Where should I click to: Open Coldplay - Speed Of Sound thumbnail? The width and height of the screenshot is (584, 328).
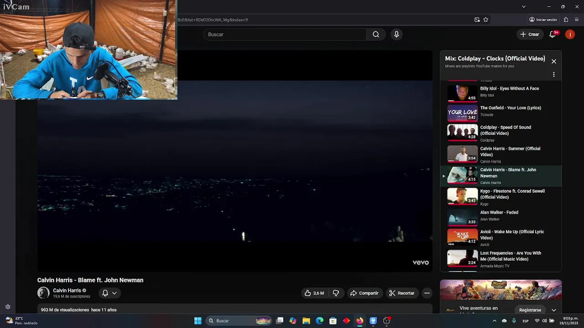[x=462, y=132]
